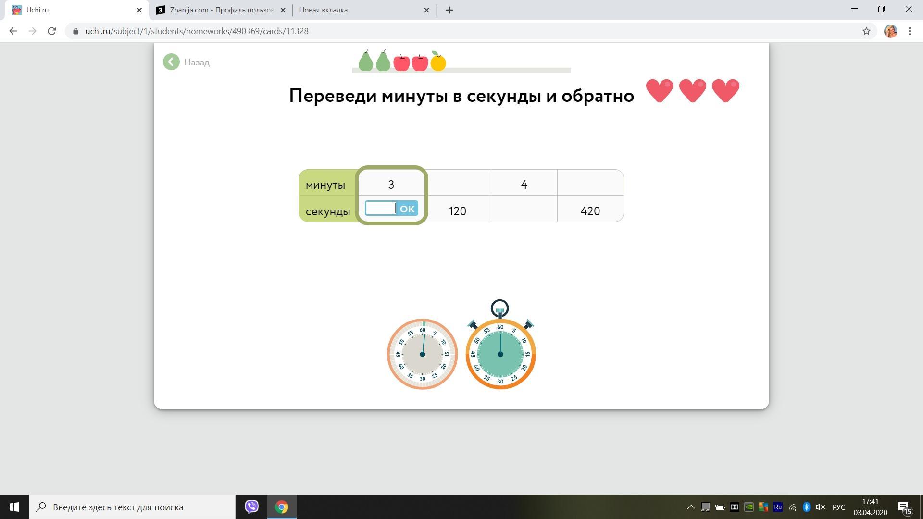The image size is (923, 519).
Task: Go back with the browser back arrow
Action: pos(13,31)
